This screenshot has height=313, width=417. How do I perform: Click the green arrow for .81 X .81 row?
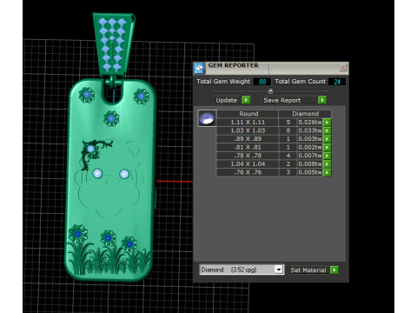328,148
